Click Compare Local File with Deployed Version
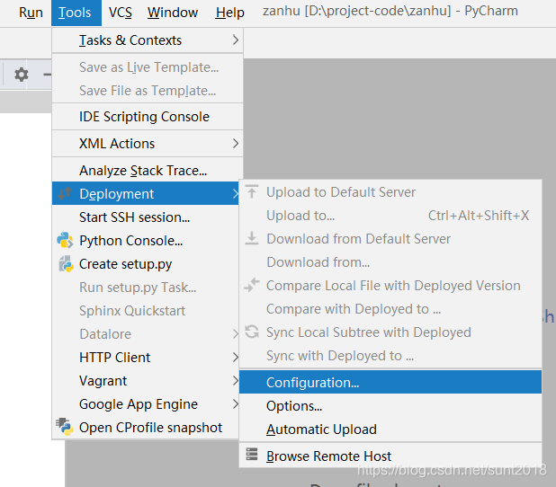Image resolution: width=556 pixels, height=487 pixels. [x=390, y=286]
